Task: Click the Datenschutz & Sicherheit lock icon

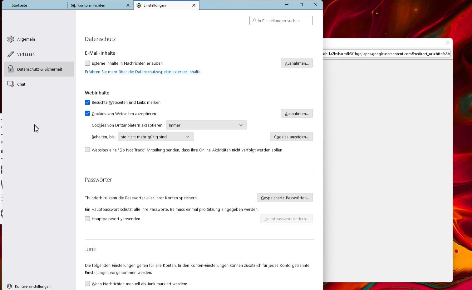Action: [x=11, y=69]
